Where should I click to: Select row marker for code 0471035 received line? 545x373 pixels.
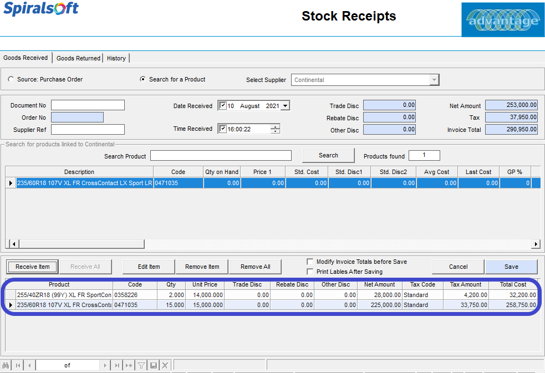click(11, 305)
